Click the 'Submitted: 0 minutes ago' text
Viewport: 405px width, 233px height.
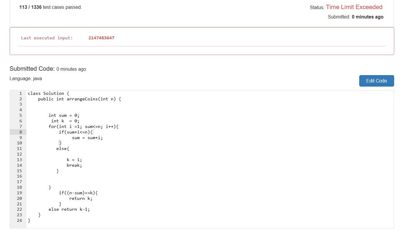(x=355, y=17)
